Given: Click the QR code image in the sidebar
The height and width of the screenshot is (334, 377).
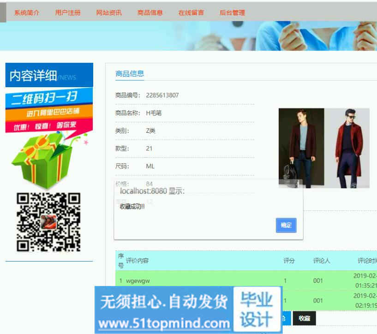Looking at the screenshot, I should pos(48,222).
